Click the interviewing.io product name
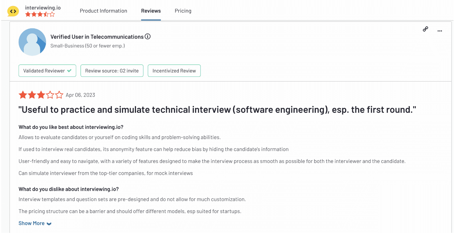 pyautogui.click(x=43, y=8)
